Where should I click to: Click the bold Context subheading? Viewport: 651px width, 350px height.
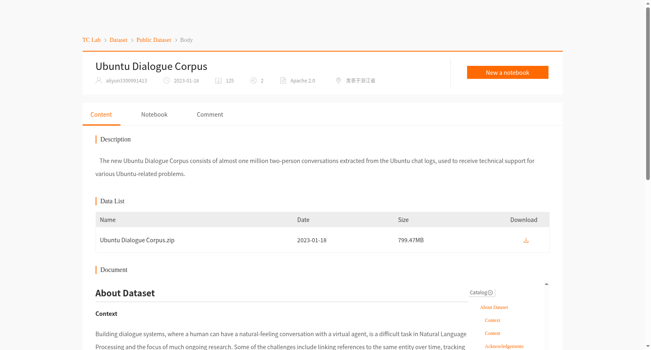106,314
